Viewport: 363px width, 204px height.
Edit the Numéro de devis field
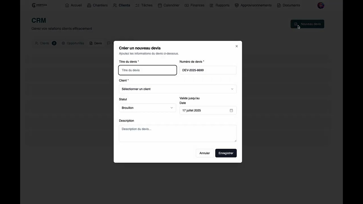point(208,70)
